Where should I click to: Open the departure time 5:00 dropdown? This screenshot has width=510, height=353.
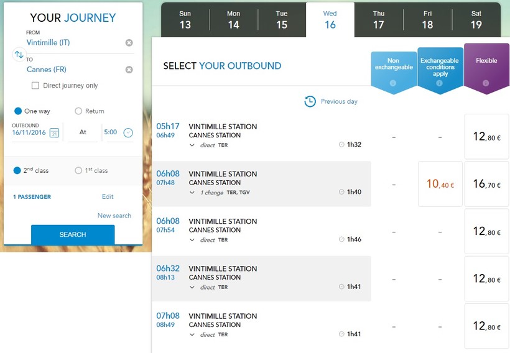pyautogui.click(x=128, y=132)
